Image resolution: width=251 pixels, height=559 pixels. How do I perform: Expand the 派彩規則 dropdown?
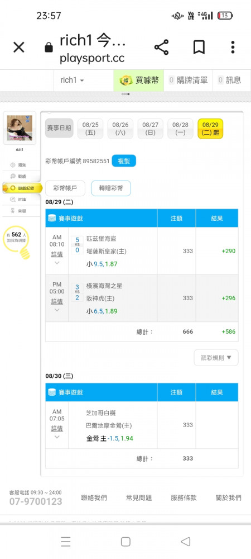[216, 357]
